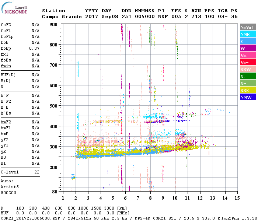This screenshot has height=221, width=258.
Task: Click the C-level value 22
Action: (37, 172)
